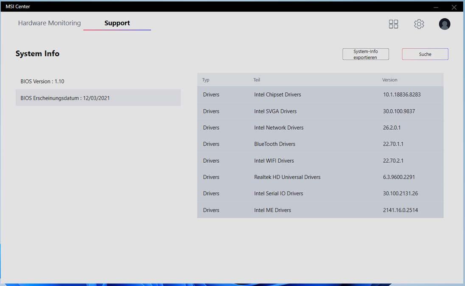Click version value 30.0.100.9837
The image size is (465, 286).
(x=398, y=111)
